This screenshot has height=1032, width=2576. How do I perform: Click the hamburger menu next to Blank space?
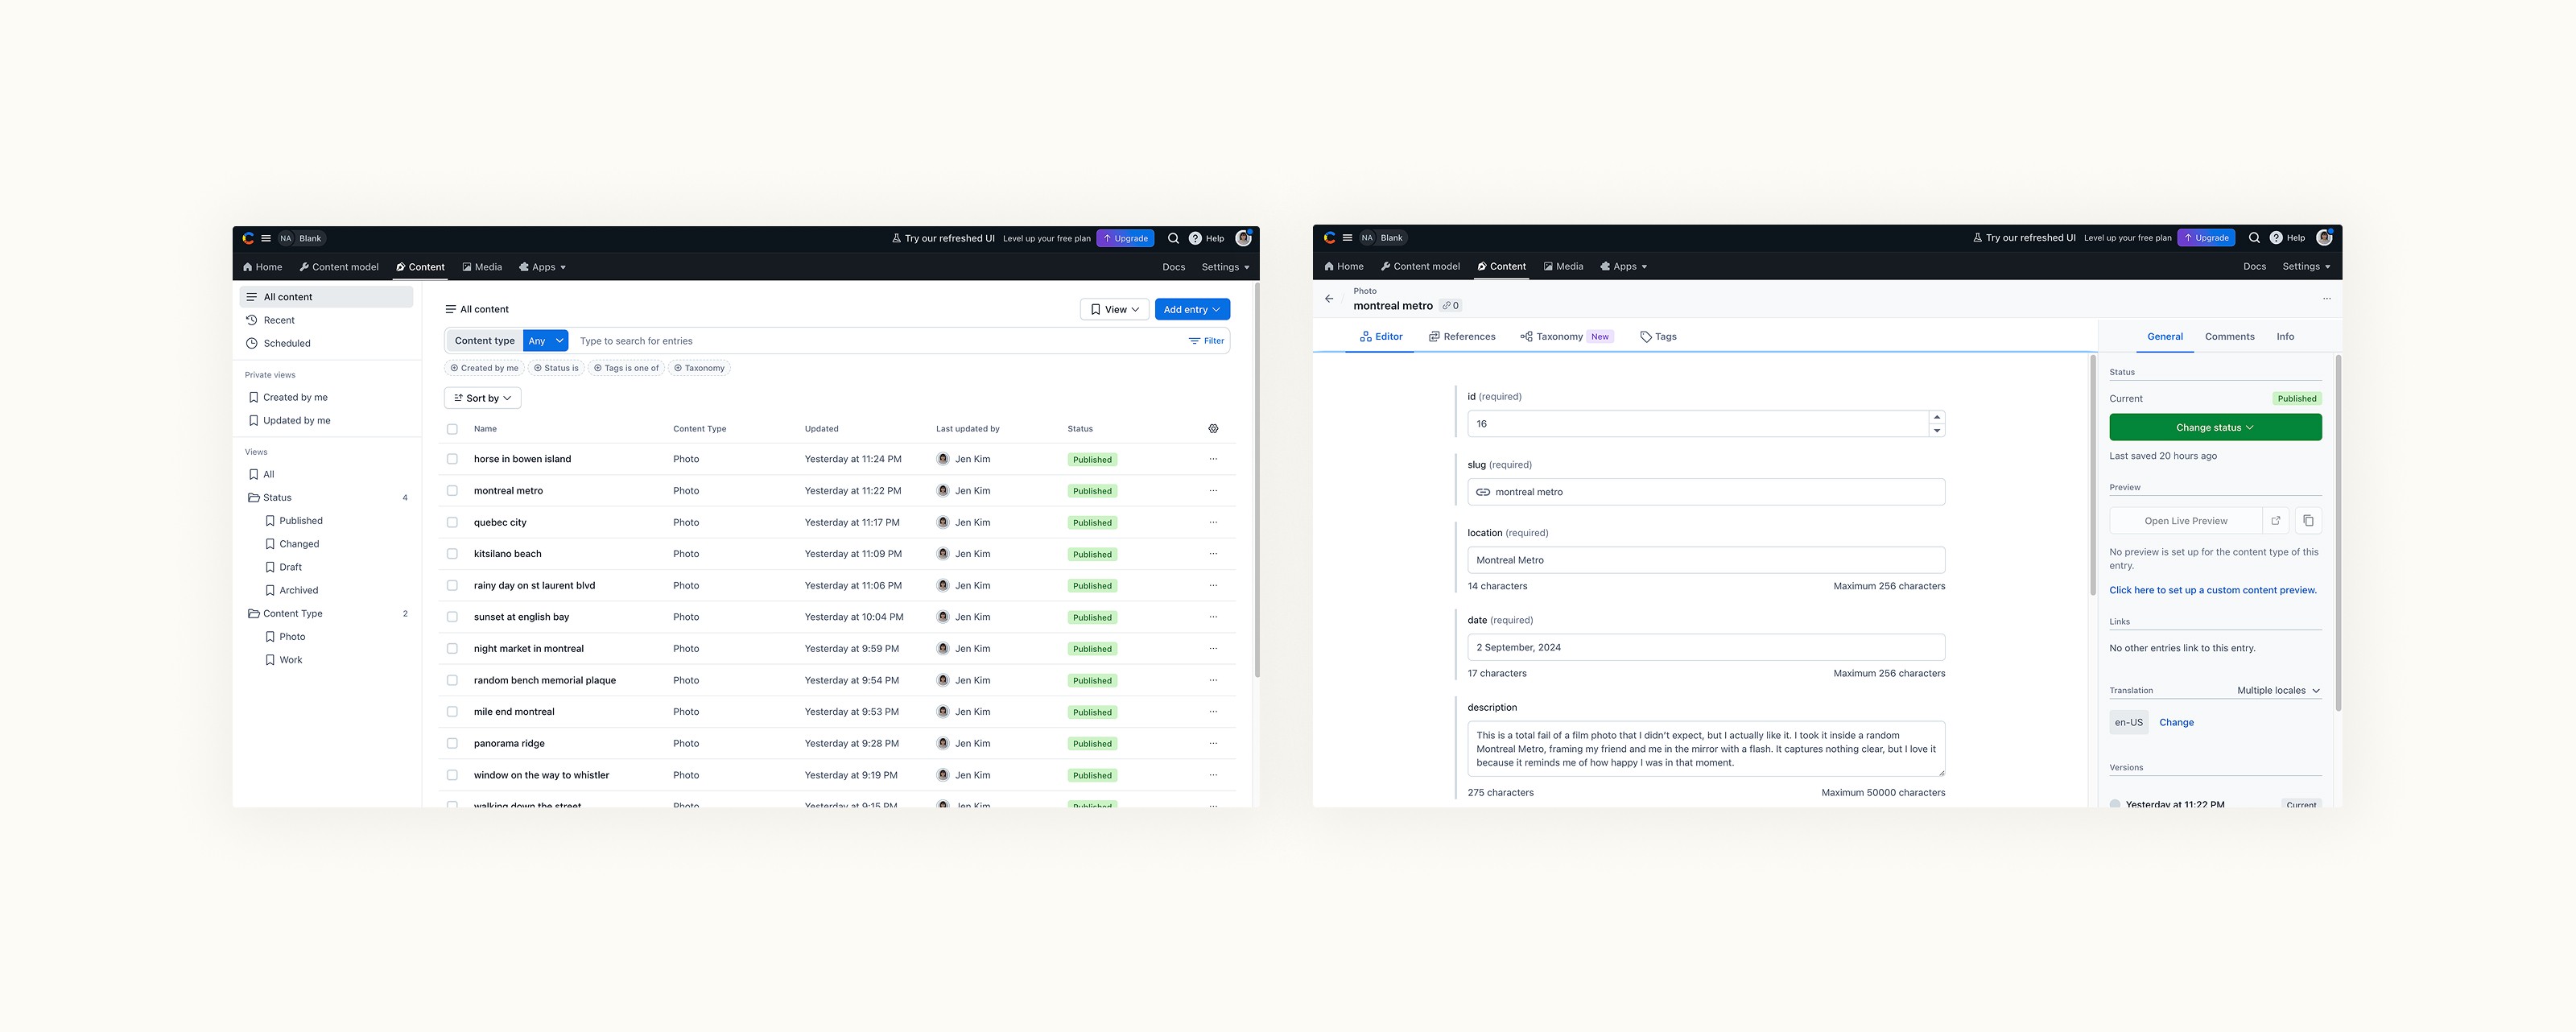[x=266, y=238]
